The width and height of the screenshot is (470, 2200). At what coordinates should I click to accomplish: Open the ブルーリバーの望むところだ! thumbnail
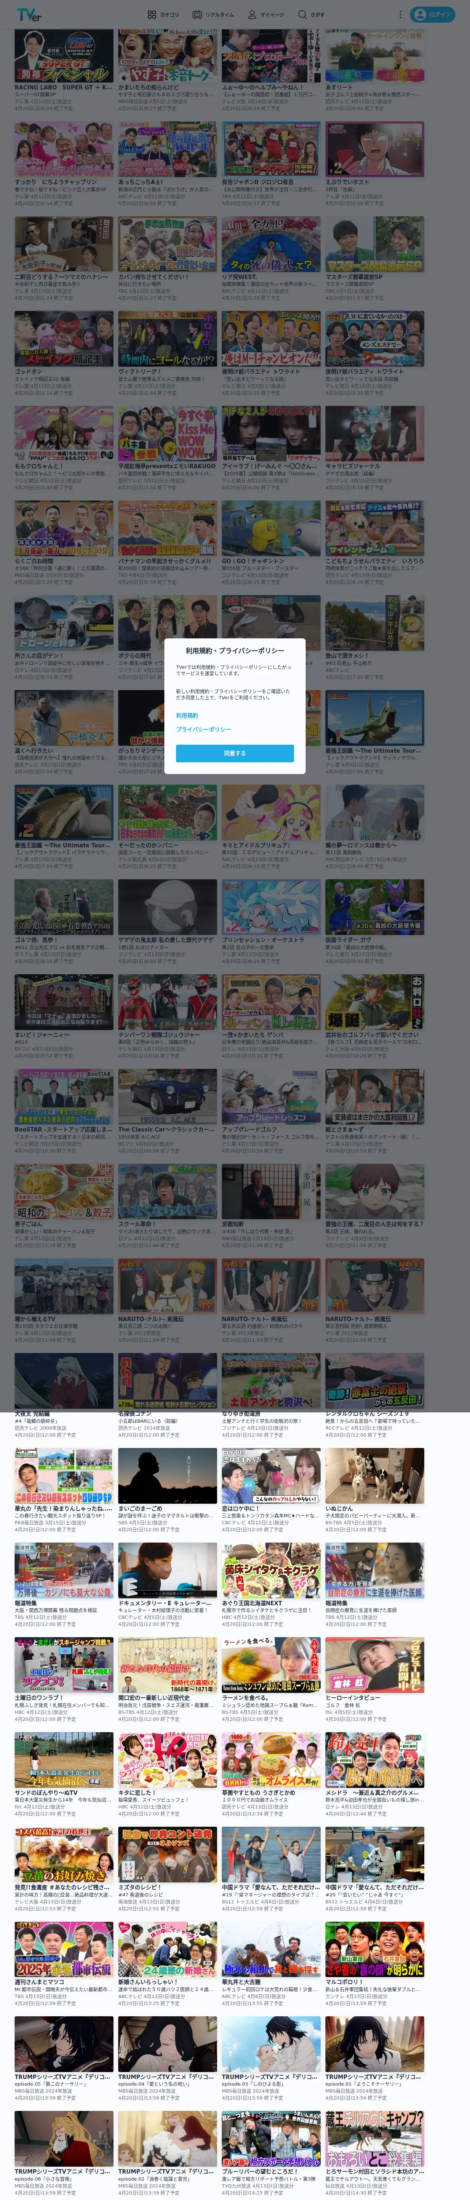click(271, 2140)
